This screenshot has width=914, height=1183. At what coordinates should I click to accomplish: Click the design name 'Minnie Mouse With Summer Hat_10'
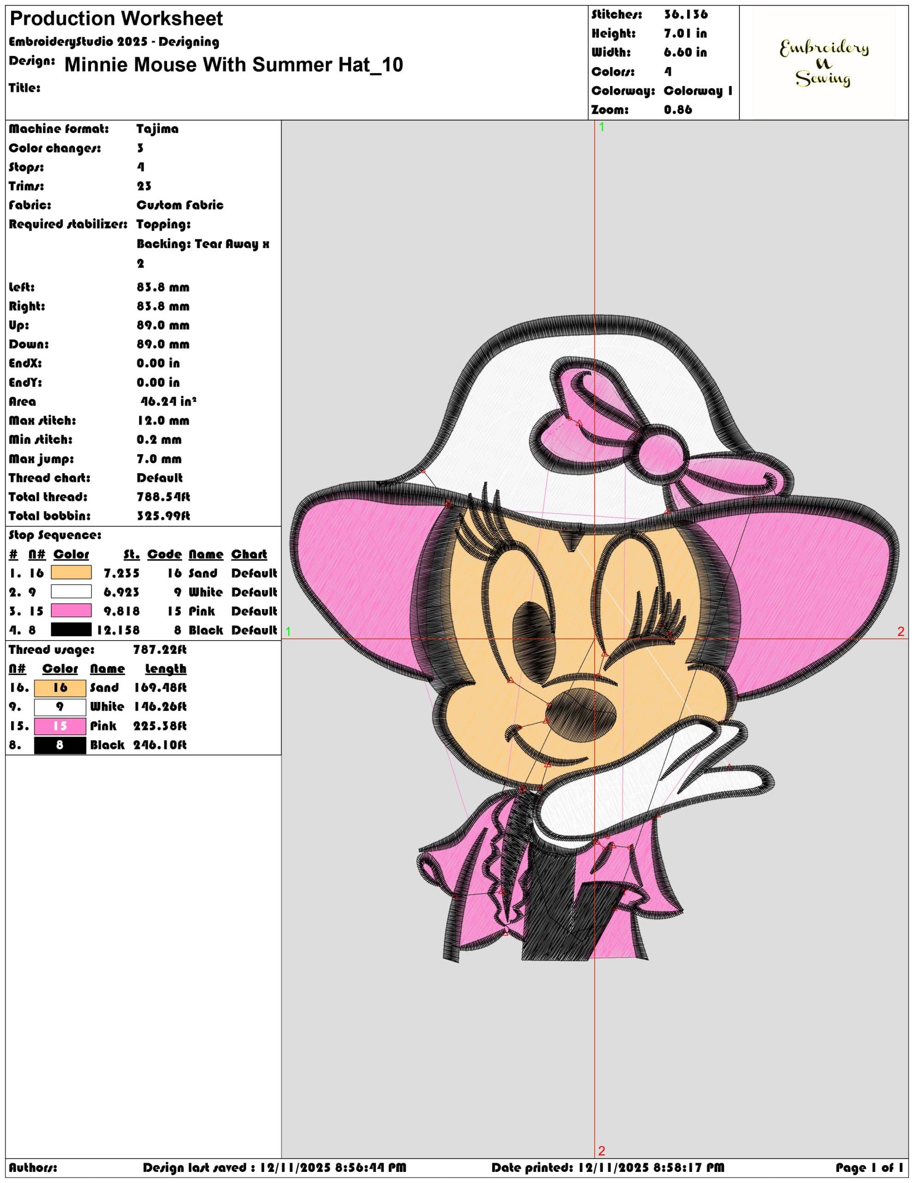(233, 64)
